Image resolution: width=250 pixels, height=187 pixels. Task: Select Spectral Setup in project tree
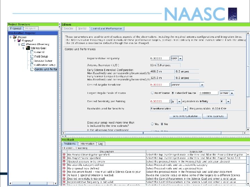coord(43,61)
